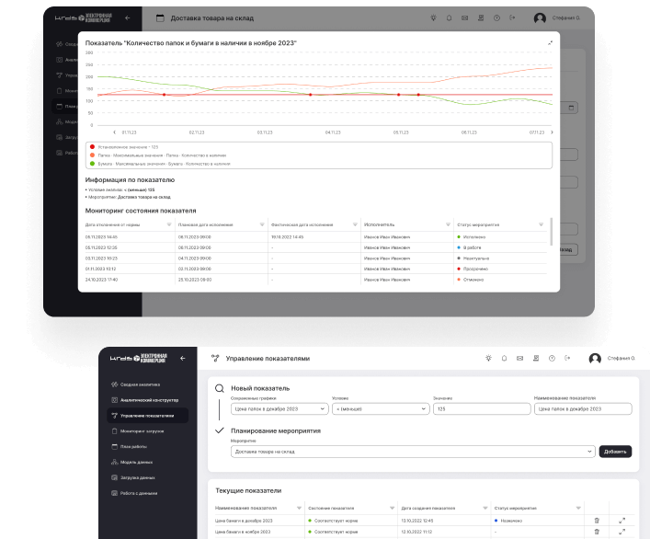Image resolution: width=650 pixels, height=539 pixels.
Task: Toggle the orange 'Папка' legend series
Action: [92, 155]
